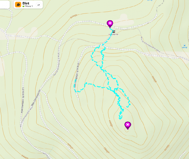
Task: Click the orange Dirt layer icon
Action: coord(18,5)
